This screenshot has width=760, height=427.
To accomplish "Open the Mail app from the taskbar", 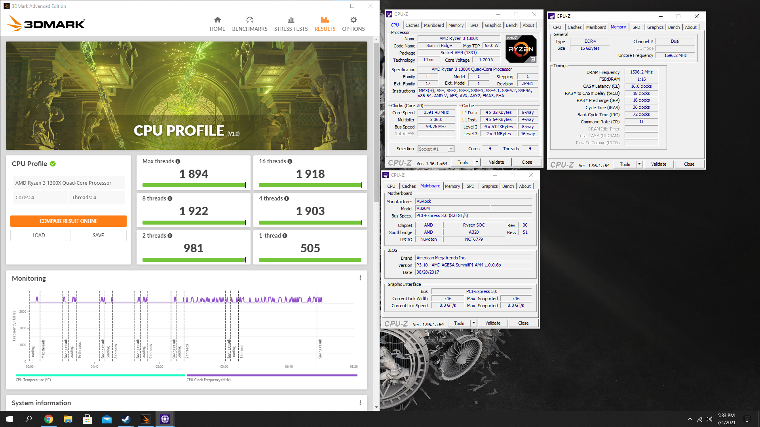I will [x=106, y=419].
